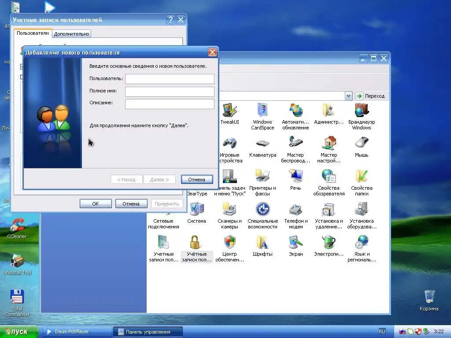451x338 pixels.
Task: Close the Добавление нового пользователя wizard
Action: (212, 52)
